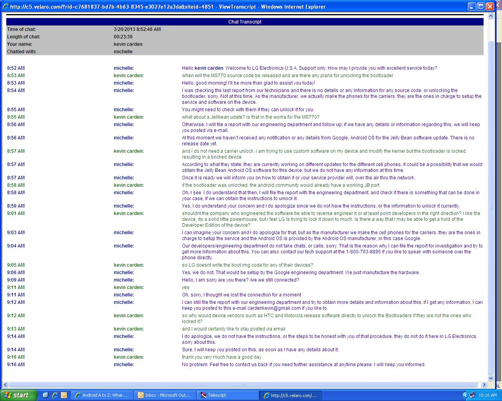Click 'I do not need a carrier unlock' message
The height and width of the screenshot is (401, 502).
[x=324, y=154]
